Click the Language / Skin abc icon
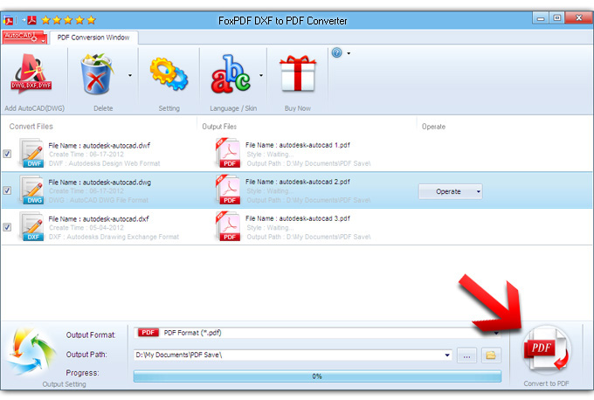 pos(231,73)
